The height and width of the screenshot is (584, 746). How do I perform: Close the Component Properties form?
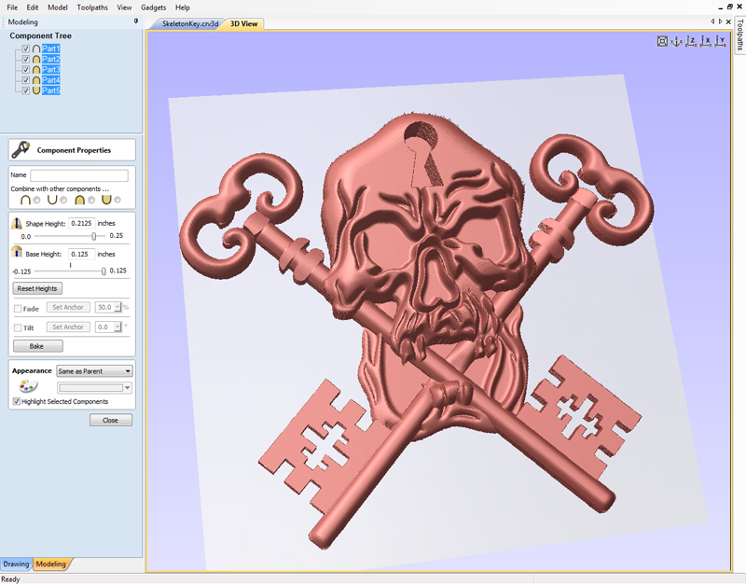[110, 420]
